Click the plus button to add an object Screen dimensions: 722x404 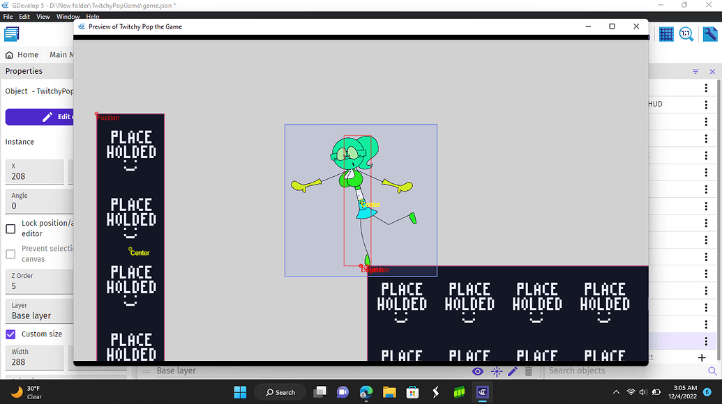tap(700, 358)
